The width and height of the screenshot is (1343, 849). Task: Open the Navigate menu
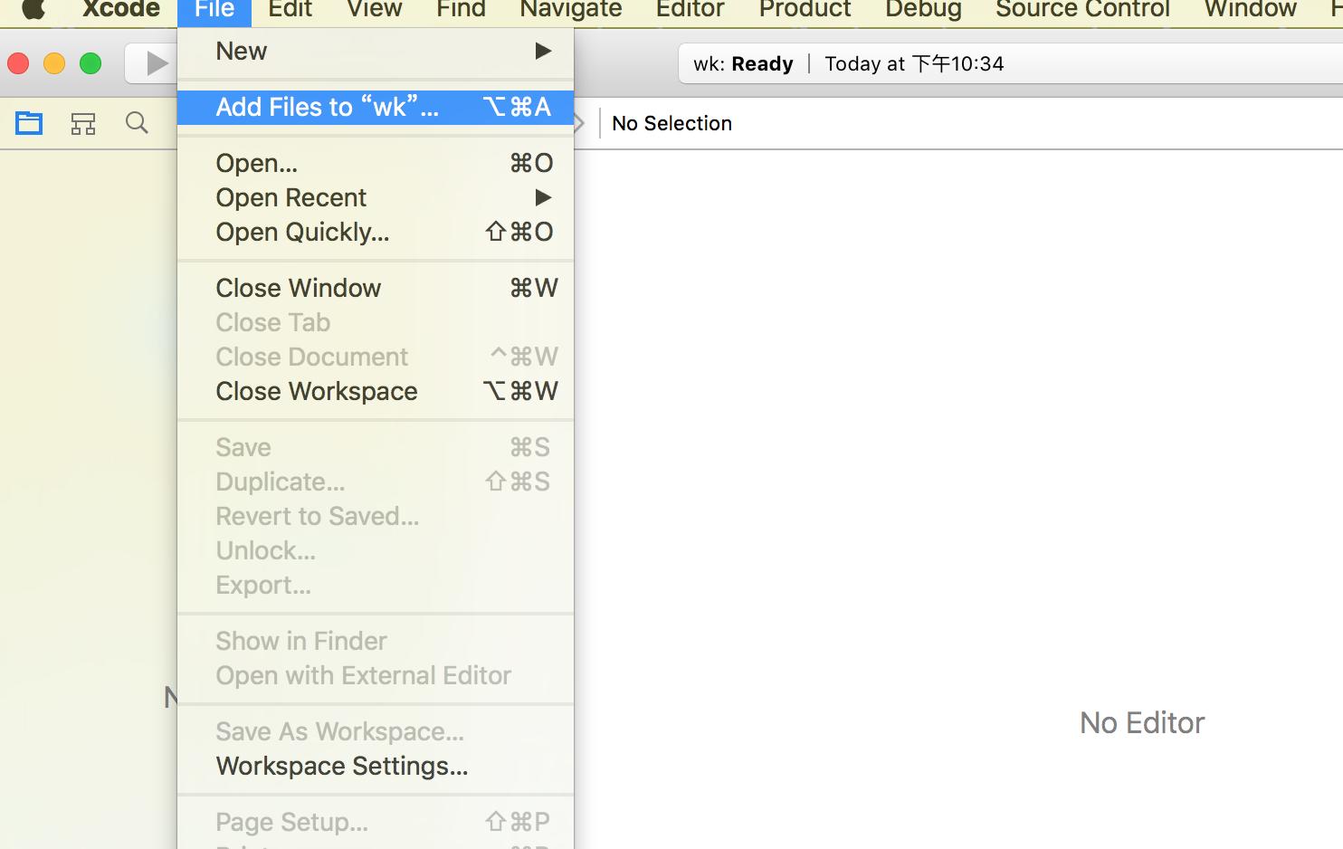point(571,9)
